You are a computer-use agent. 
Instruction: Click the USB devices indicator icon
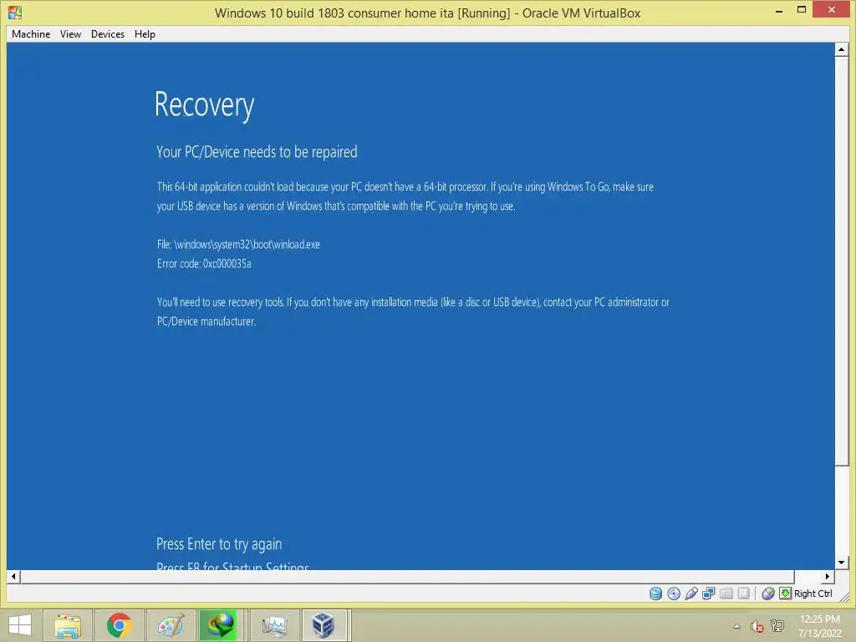coord(691,594)
